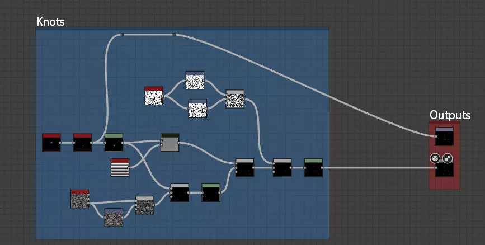
Task: Select the upper blue-header white noise node
Action: pyautogui.click(x=195, y=81)
